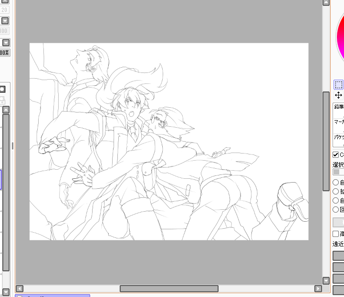Click canvas horizontal scrollbar right arrow

click(318, 288)
